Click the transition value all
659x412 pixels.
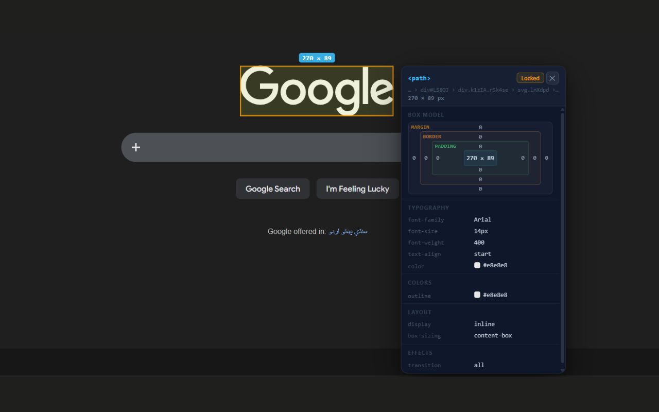tap(479, 365)
